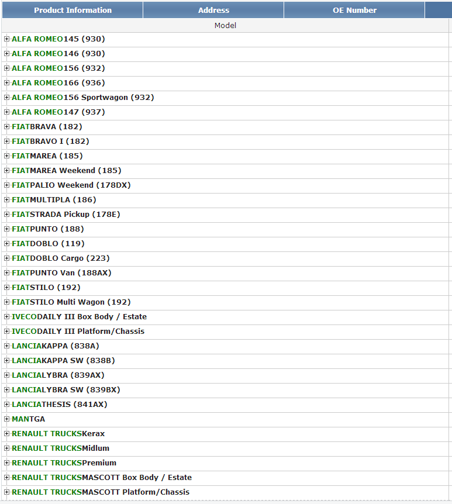Expand the FIAT BRAVO I (182) node
The width and height of the screenshot is (452, 504).
[x=6, y=141]
